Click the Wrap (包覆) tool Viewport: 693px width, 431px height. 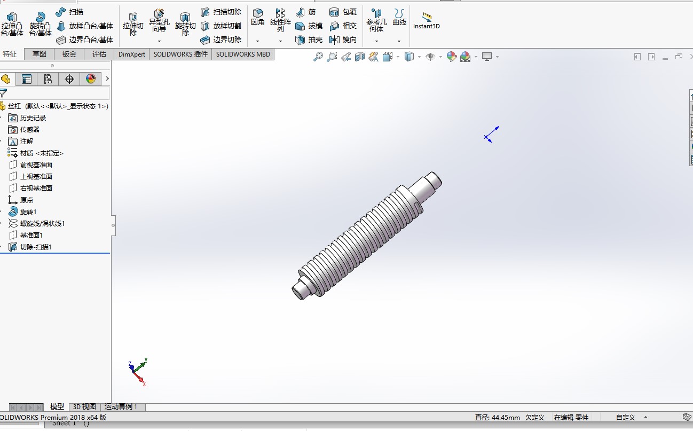click(343, 12)
